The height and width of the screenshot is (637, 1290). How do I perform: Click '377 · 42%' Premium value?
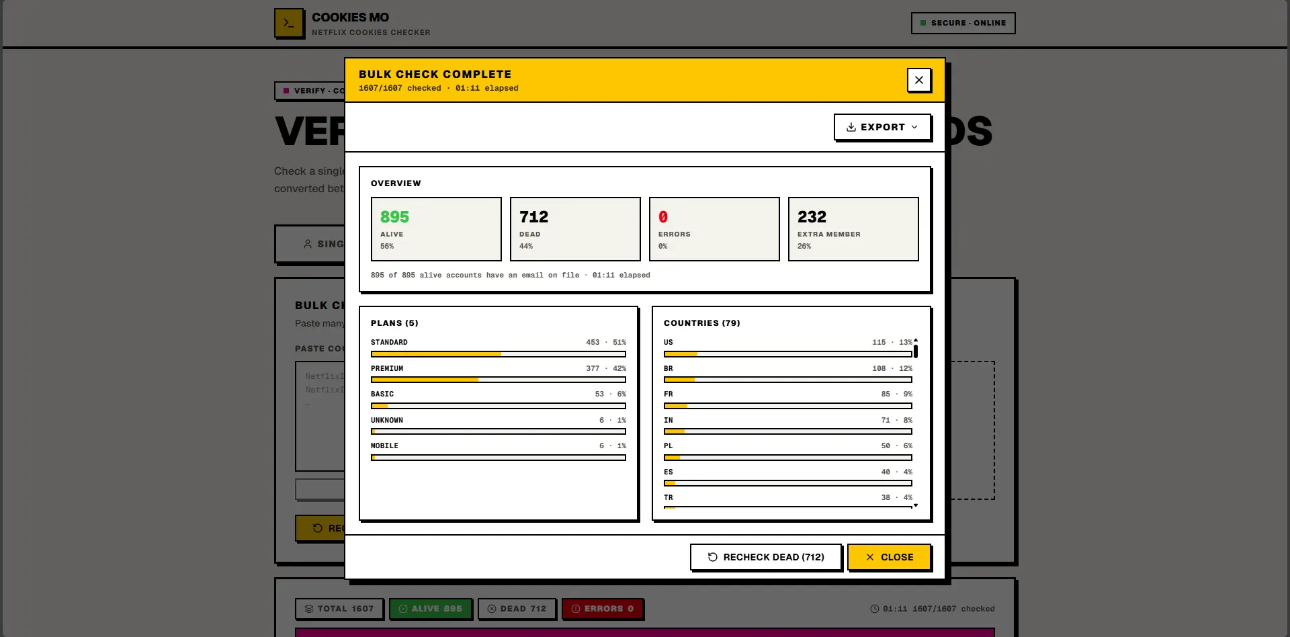(606, 369)
